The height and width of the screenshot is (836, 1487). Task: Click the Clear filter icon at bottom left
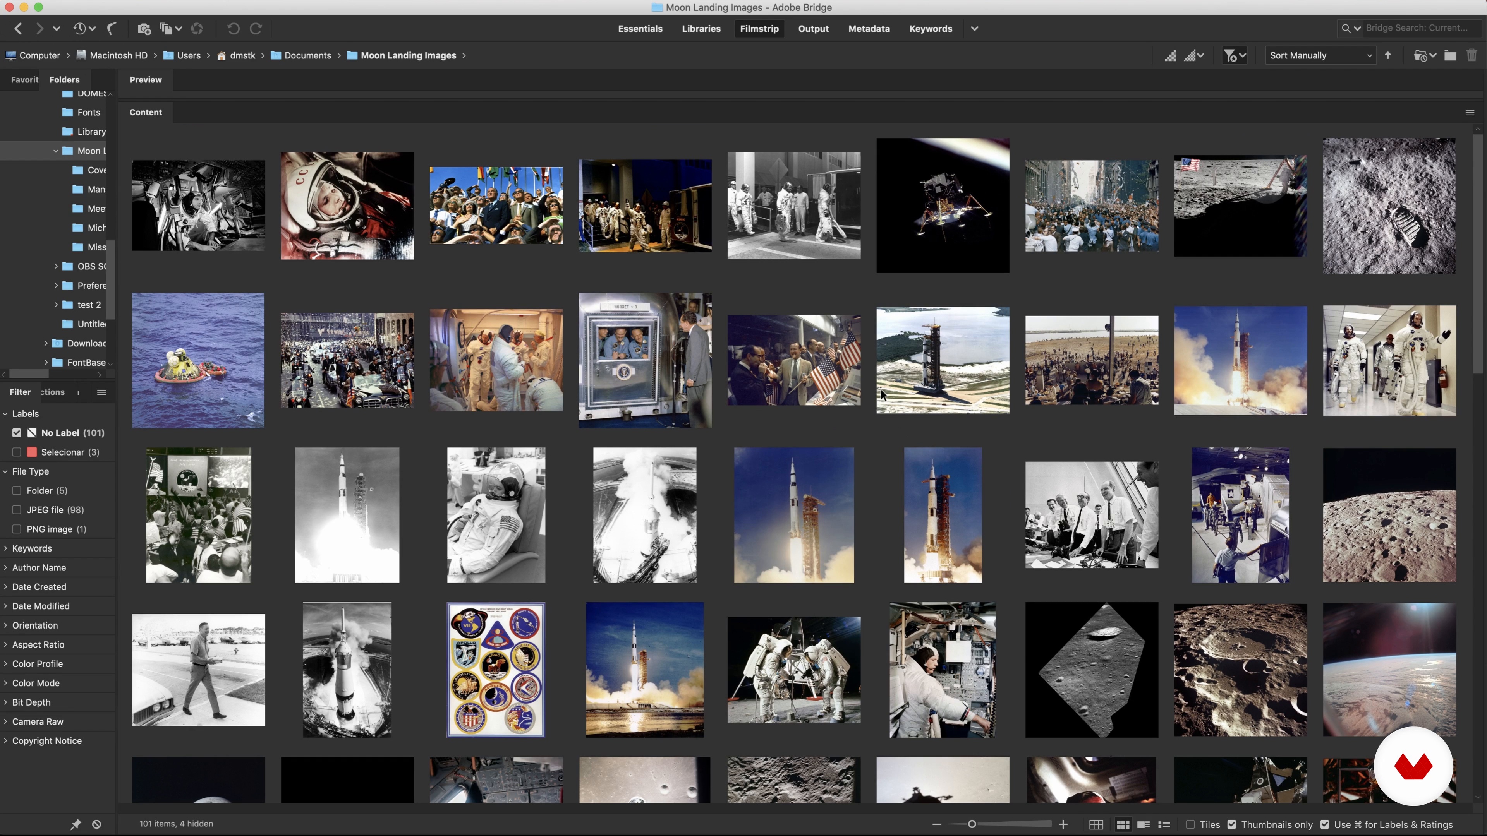tap(96, 824)
